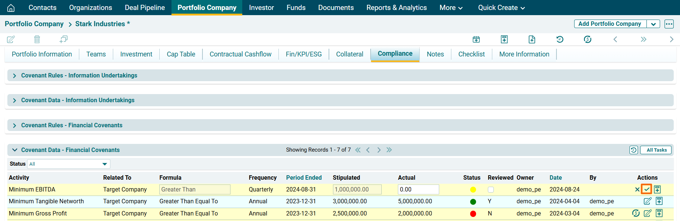Image resolution: width=680 pixels, height=221 pixels.
Task: Click the history clock icon in top toolbar
Action: [x=559, y=39]
